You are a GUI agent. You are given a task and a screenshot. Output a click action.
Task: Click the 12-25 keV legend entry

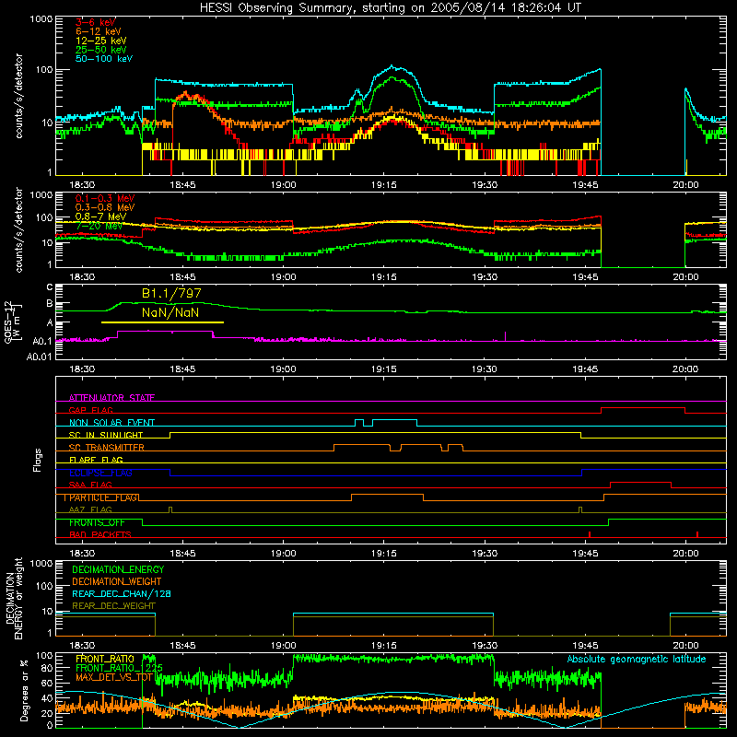click(101, 41)
